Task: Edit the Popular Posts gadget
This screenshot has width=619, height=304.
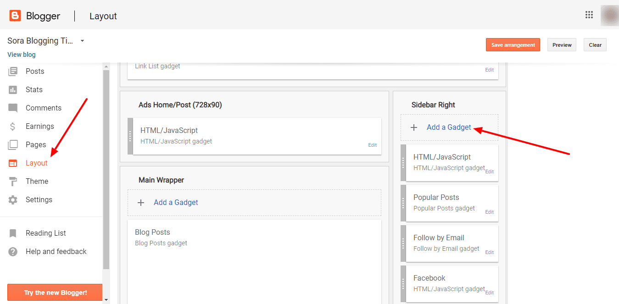Action: 489,212
